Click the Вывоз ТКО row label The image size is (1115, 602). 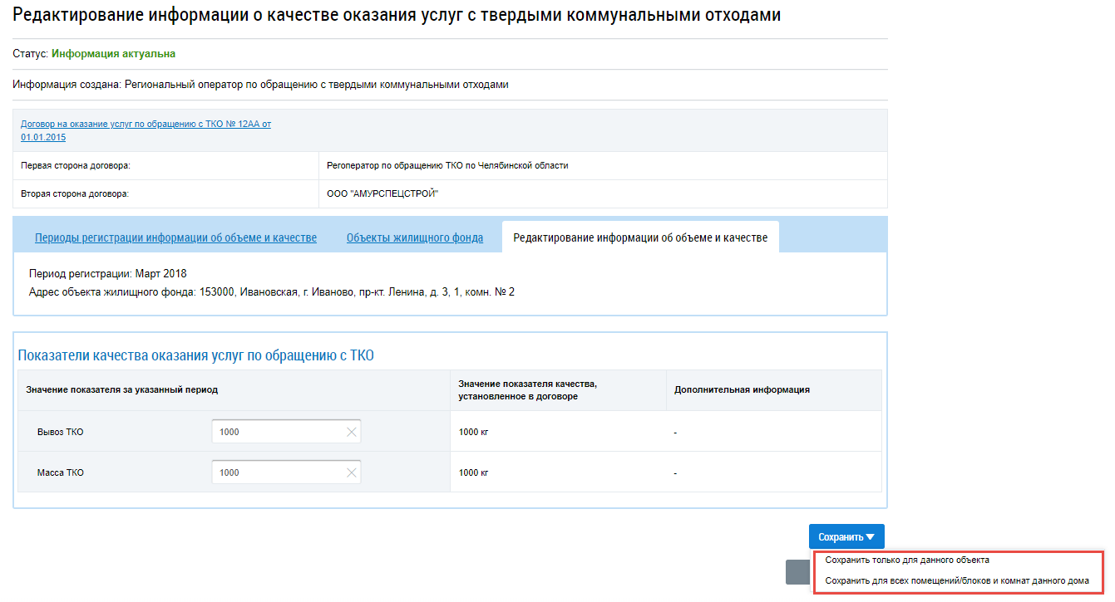[x=60, y=432]
